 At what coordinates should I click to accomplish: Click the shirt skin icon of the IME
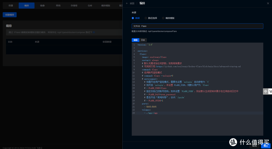coord(270,91)
